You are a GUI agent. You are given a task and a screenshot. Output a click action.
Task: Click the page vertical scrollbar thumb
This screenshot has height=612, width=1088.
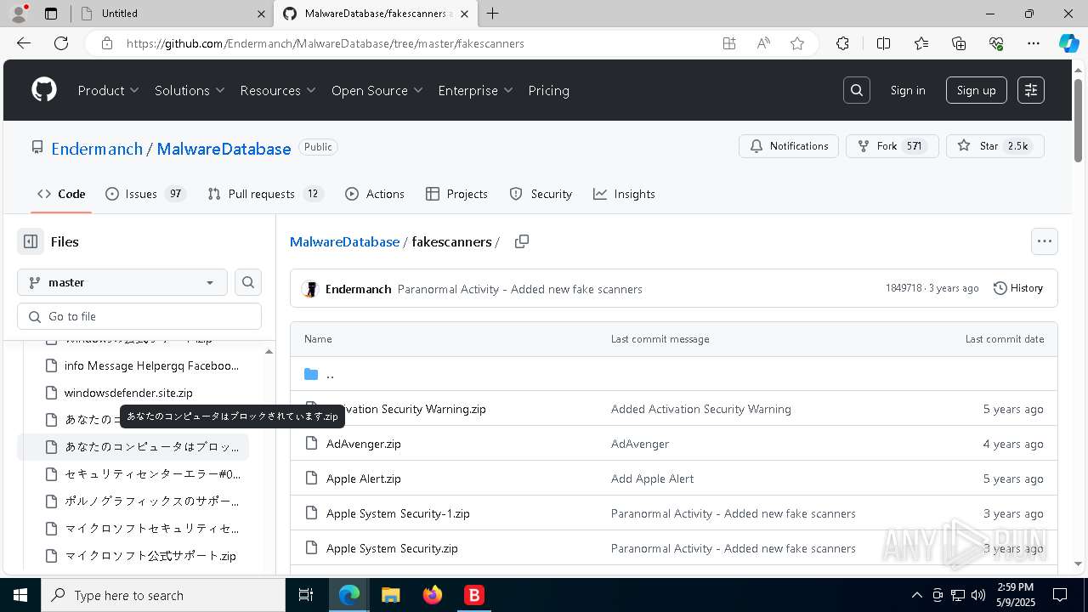coord(1079,120)
